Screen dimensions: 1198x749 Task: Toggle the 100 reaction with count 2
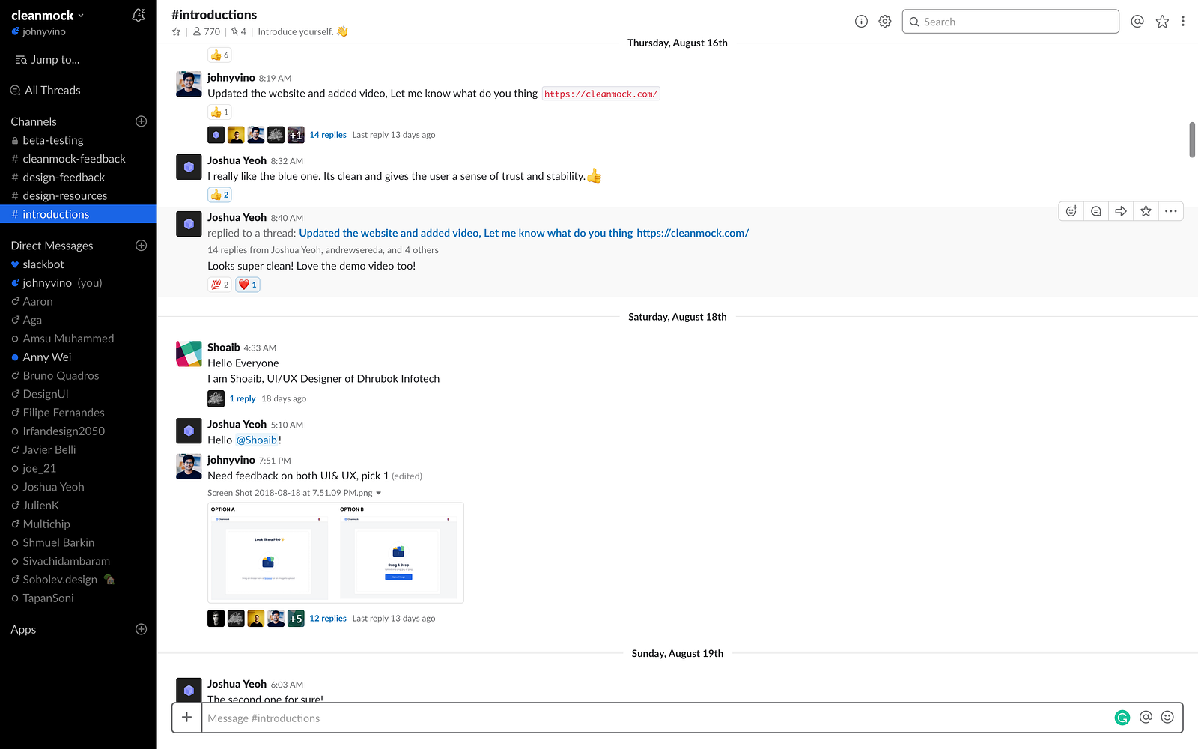click(x=219, y=285)
